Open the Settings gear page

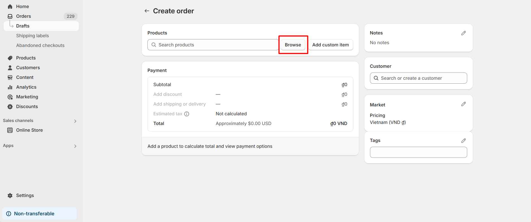click(25, 195)
